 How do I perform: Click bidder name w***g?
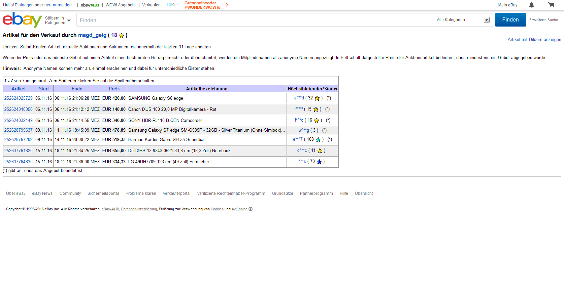click(304, 130)
